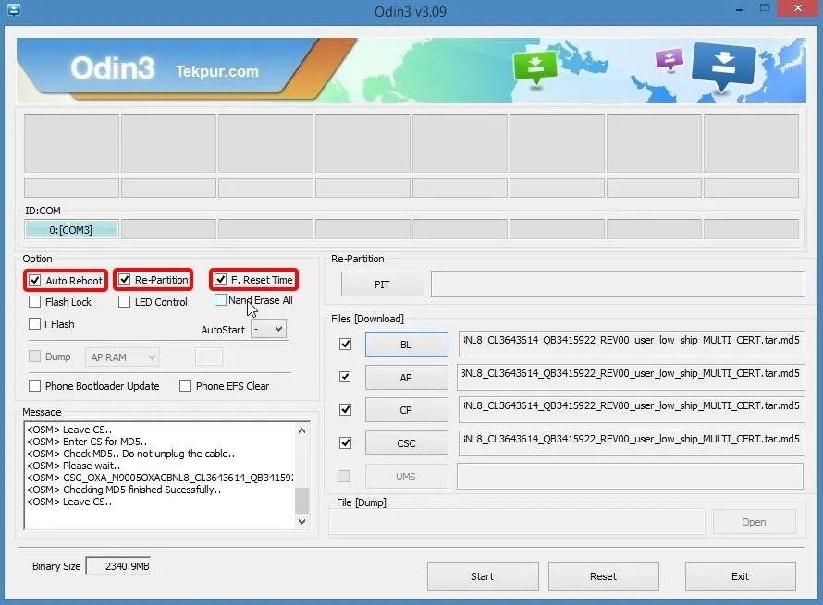Enable the LED Control checkbox
The width and height of the screenshot is (823, 605).
click(x=125, y=301)
